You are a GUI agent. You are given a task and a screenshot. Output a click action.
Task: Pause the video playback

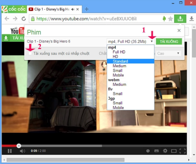pyautogui.click(x=10, y=151)
